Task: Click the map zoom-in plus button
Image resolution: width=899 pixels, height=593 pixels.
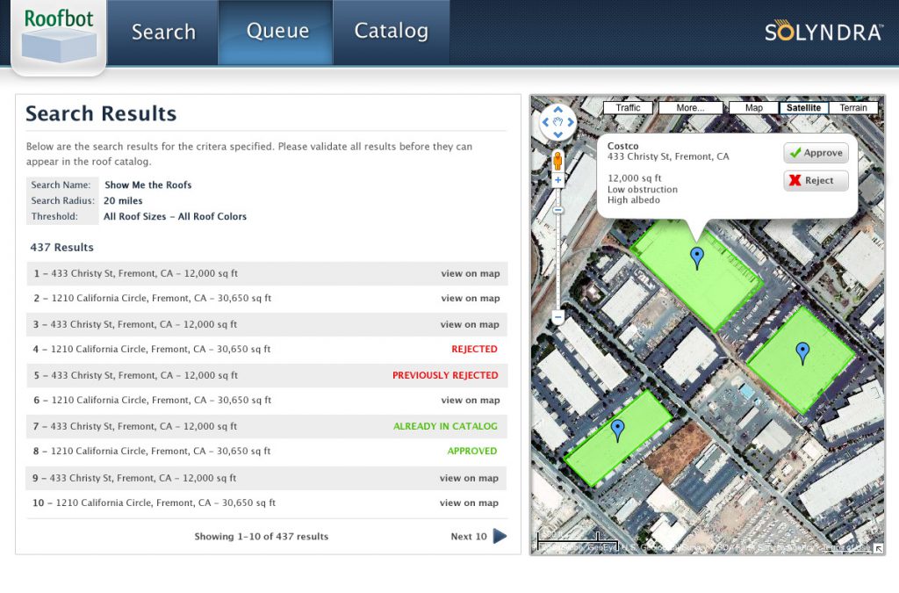Action: [x=557, y=180]
